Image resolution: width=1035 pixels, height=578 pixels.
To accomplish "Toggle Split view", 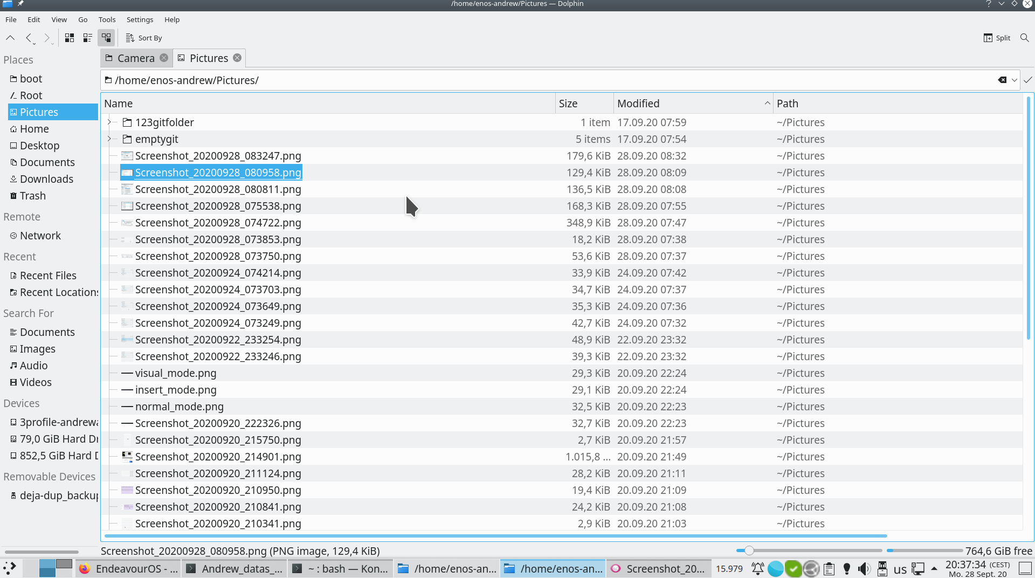I will click(x=997, y=38).
